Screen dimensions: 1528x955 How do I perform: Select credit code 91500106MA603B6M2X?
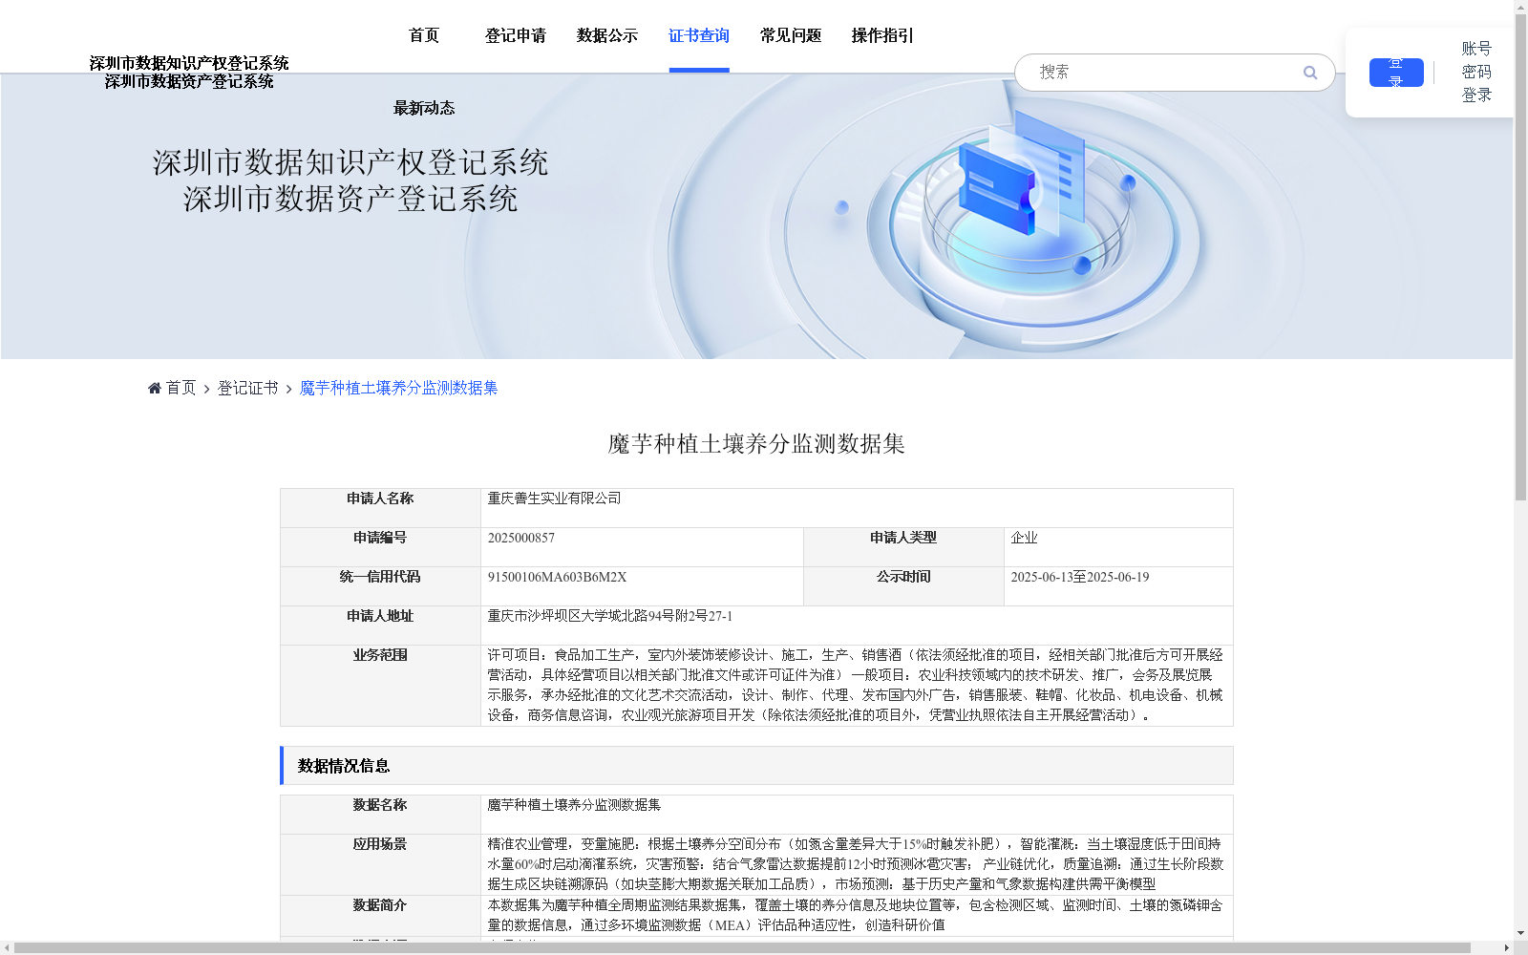click(x=557, y=577)
